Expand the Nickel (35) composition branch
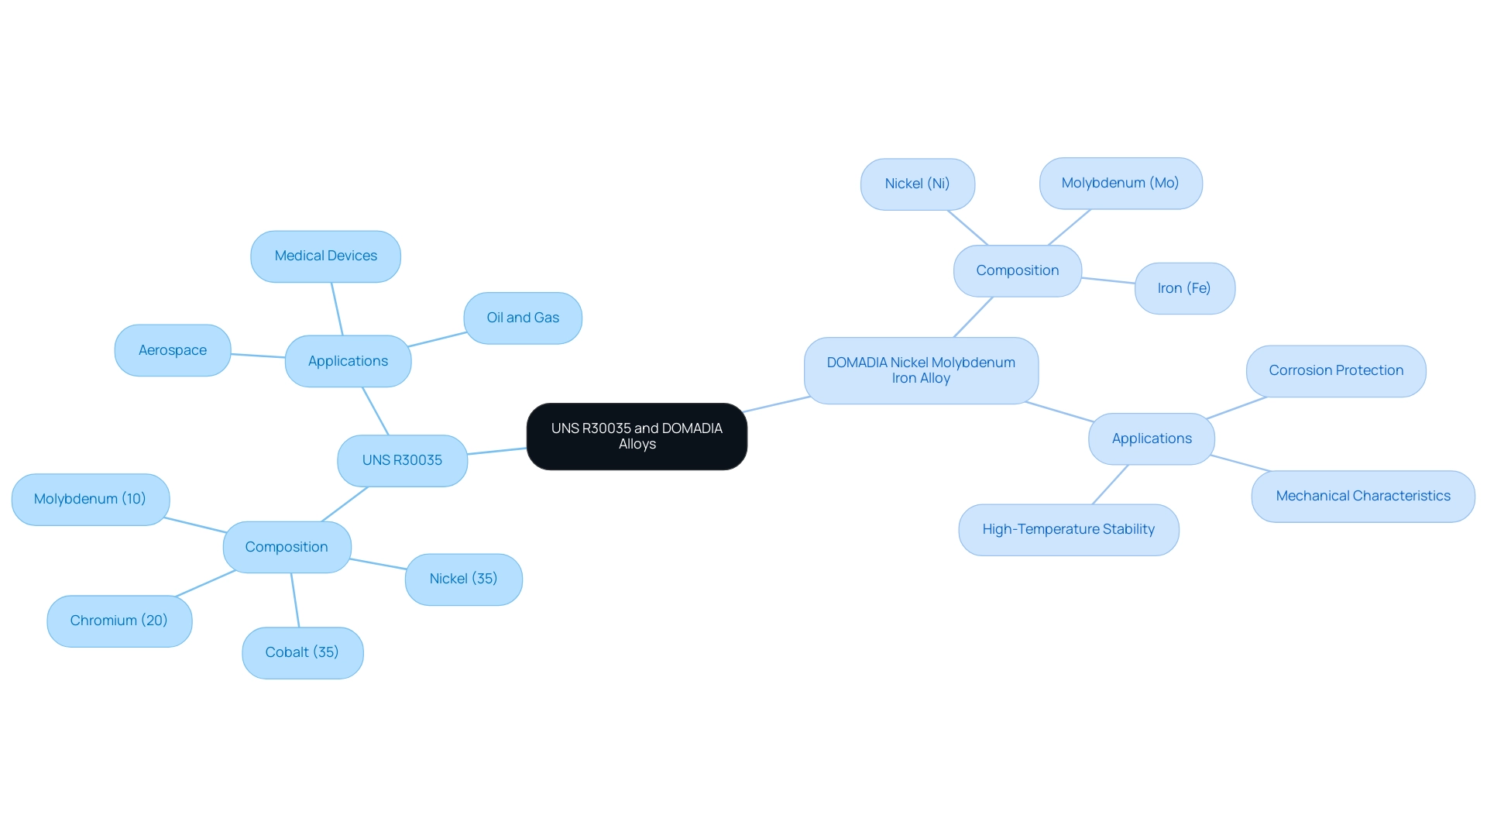 point(464,579)
